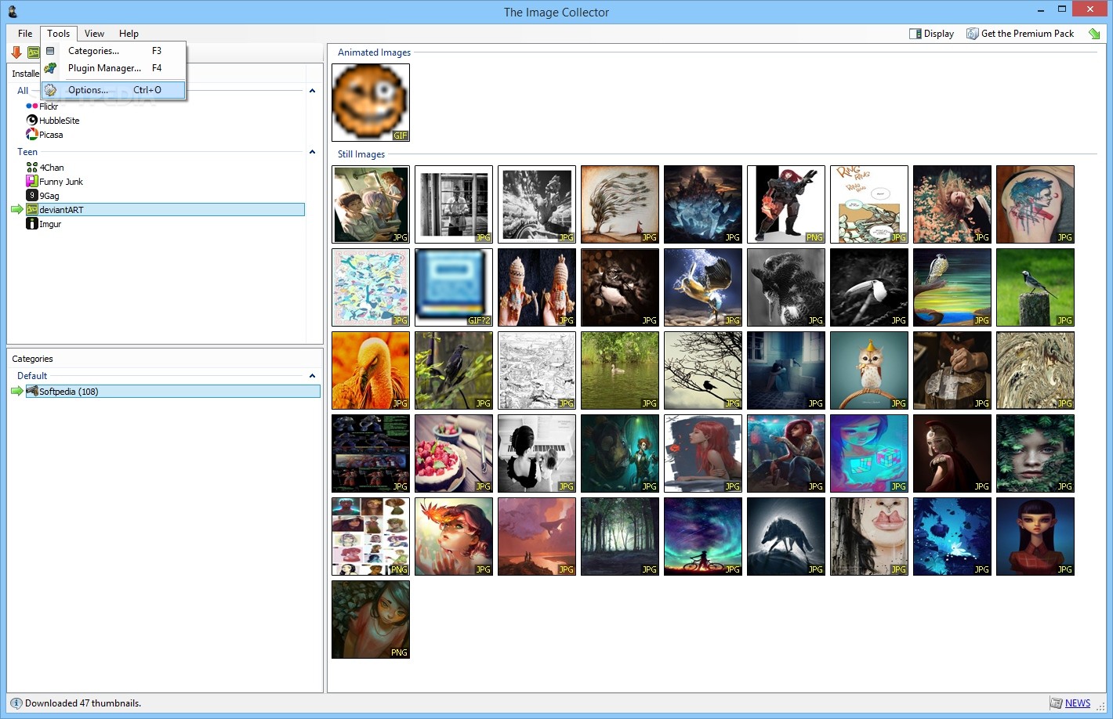
Task: Collapse the Teen plugin group
Action: [312, 152]
